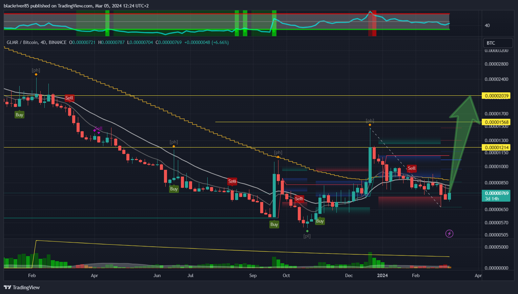Image resolution: width=518 pixels, height=294 pixels.
Task: Click the [ph] label on the 0.00002400 level
Action: [36, 70]
